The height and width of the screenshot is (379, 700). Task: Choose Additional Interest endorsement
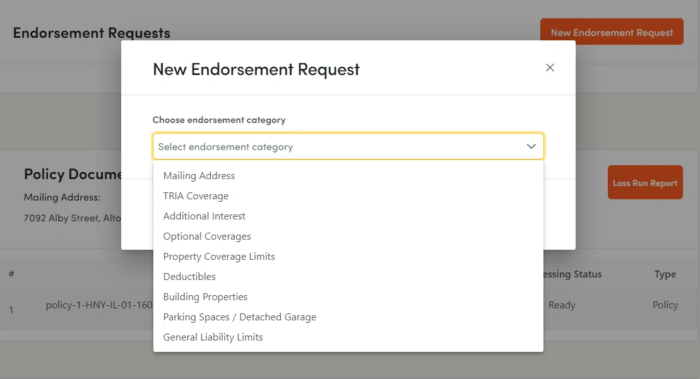[x=204, y=216]
